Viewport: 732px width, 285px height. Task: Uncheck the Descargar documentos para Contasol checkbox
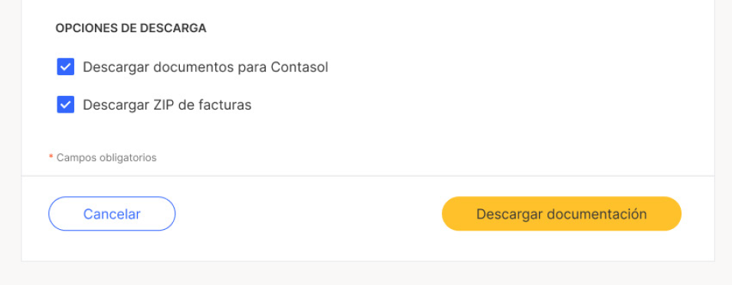65,67
